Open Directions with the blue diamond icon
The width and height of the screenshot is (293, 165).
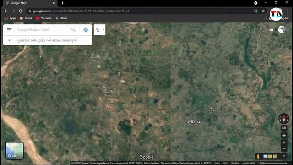click(x=86, y=30)
